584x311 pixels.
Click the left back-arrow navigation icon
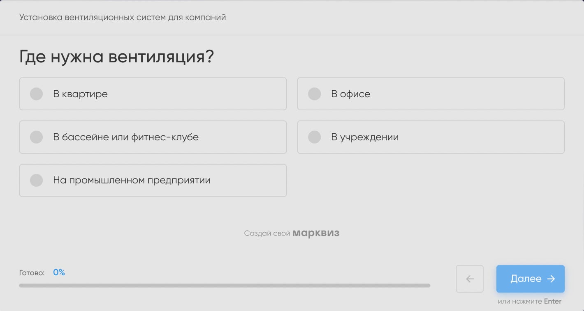pos(470,279)
